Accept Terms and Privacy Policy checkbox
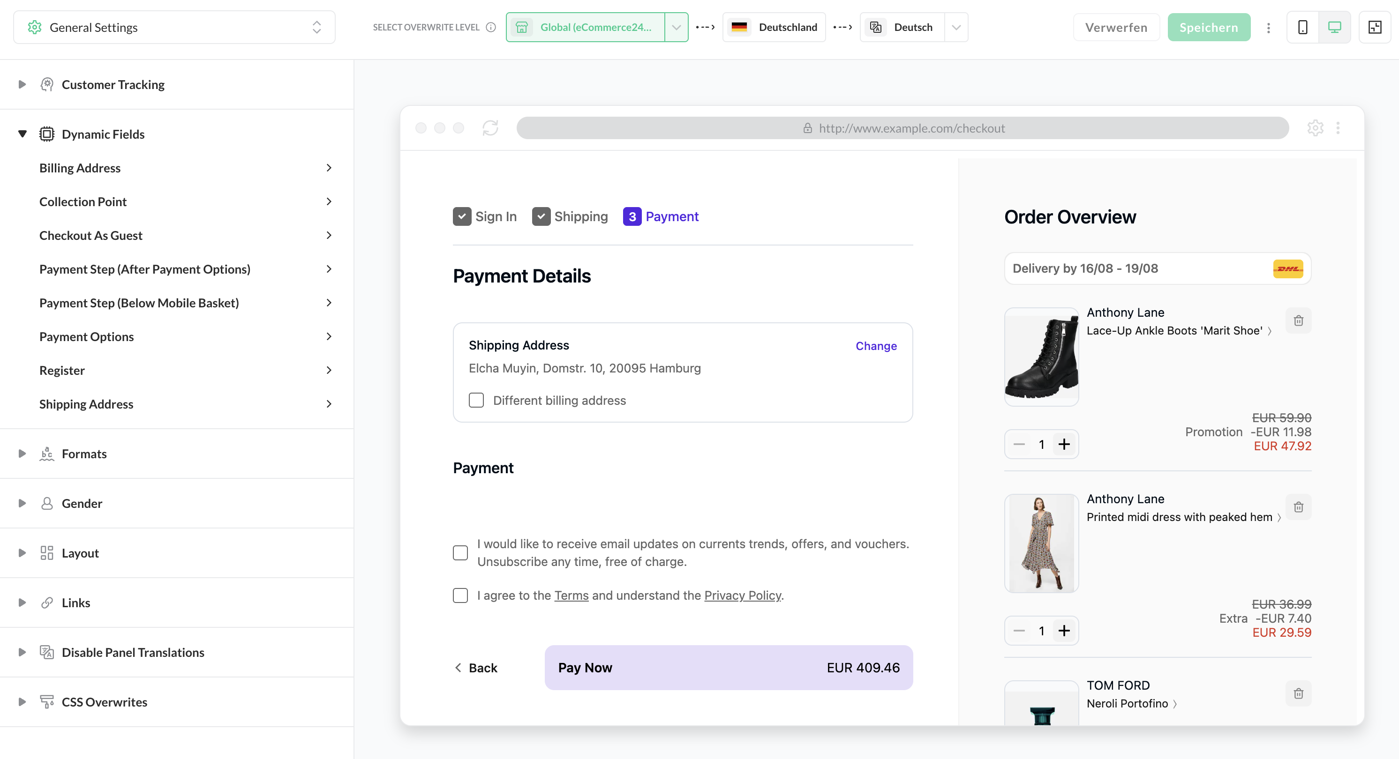The height and width of the screenshot is (759, 1399). click(460, 595)
